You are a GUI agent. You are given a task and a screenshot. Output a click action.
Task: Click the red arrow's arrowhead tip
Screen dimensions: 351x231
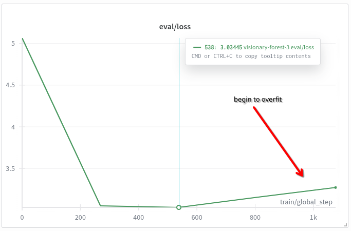tap(303, 176)
